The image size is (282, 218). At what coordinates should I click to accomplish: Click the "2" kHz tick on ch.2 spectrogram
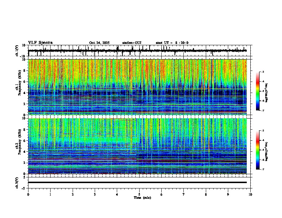[25, 163]
